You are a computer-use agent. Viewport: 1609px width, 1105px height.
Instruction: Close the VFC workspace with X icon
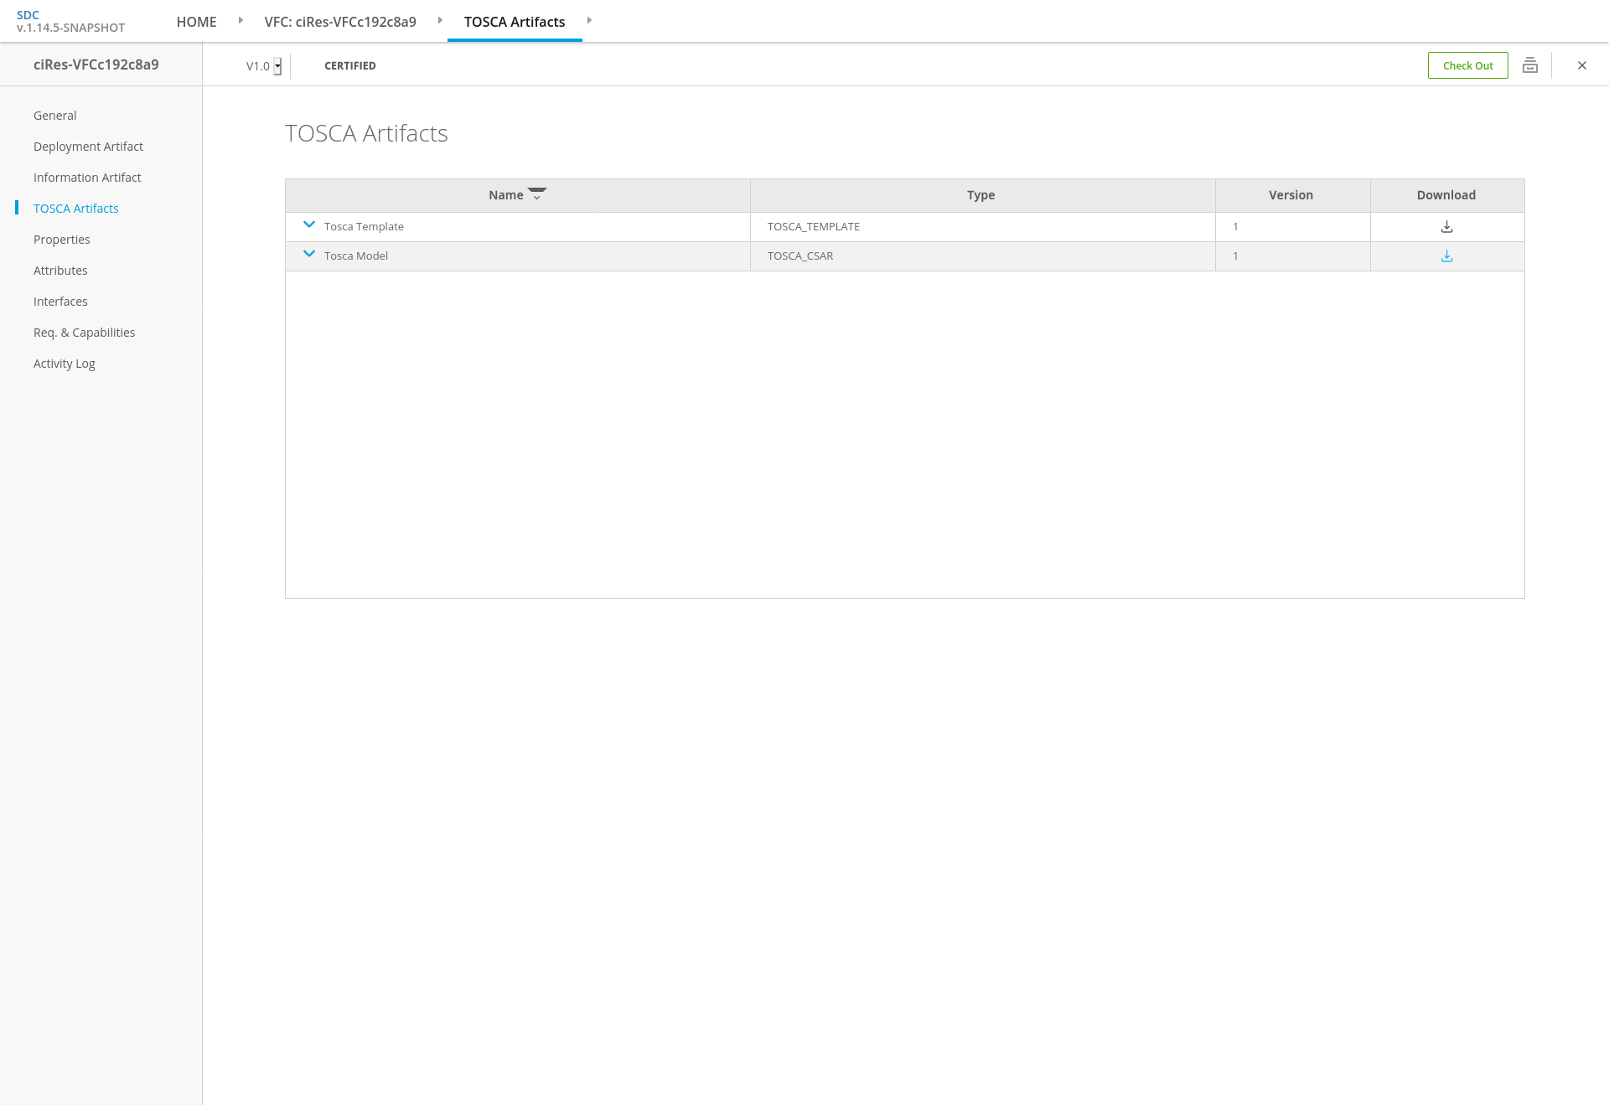(1582, 65)
